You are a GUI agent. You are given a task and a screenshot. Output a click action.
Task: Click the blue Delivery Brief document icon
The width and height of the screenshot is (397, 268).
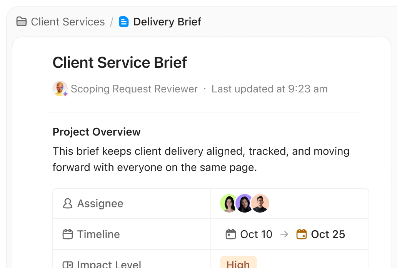click(x=123, y=22)
